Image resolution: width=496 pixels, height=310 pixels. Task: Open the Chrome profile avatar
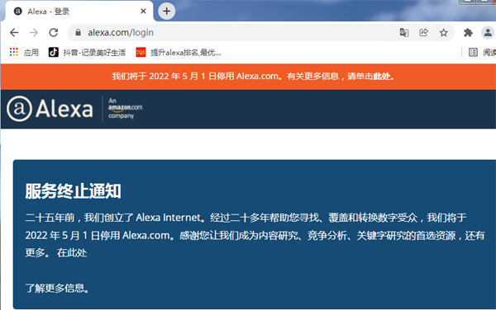488,32
